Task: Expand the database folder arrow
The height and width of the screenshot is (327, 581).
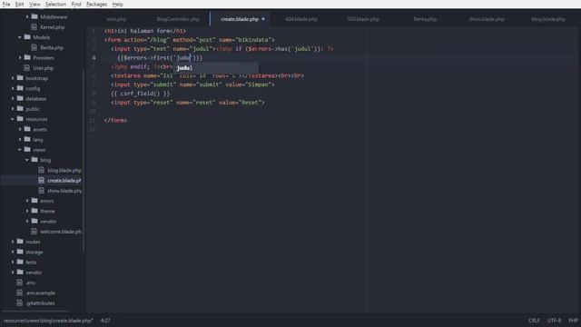Action: coord(13,99)
